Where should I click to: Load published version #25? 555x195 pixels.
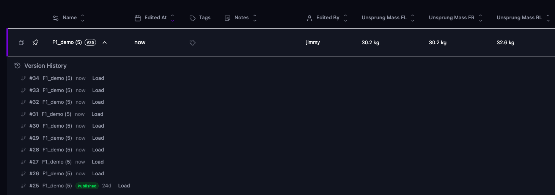click(x=124, y=186)
